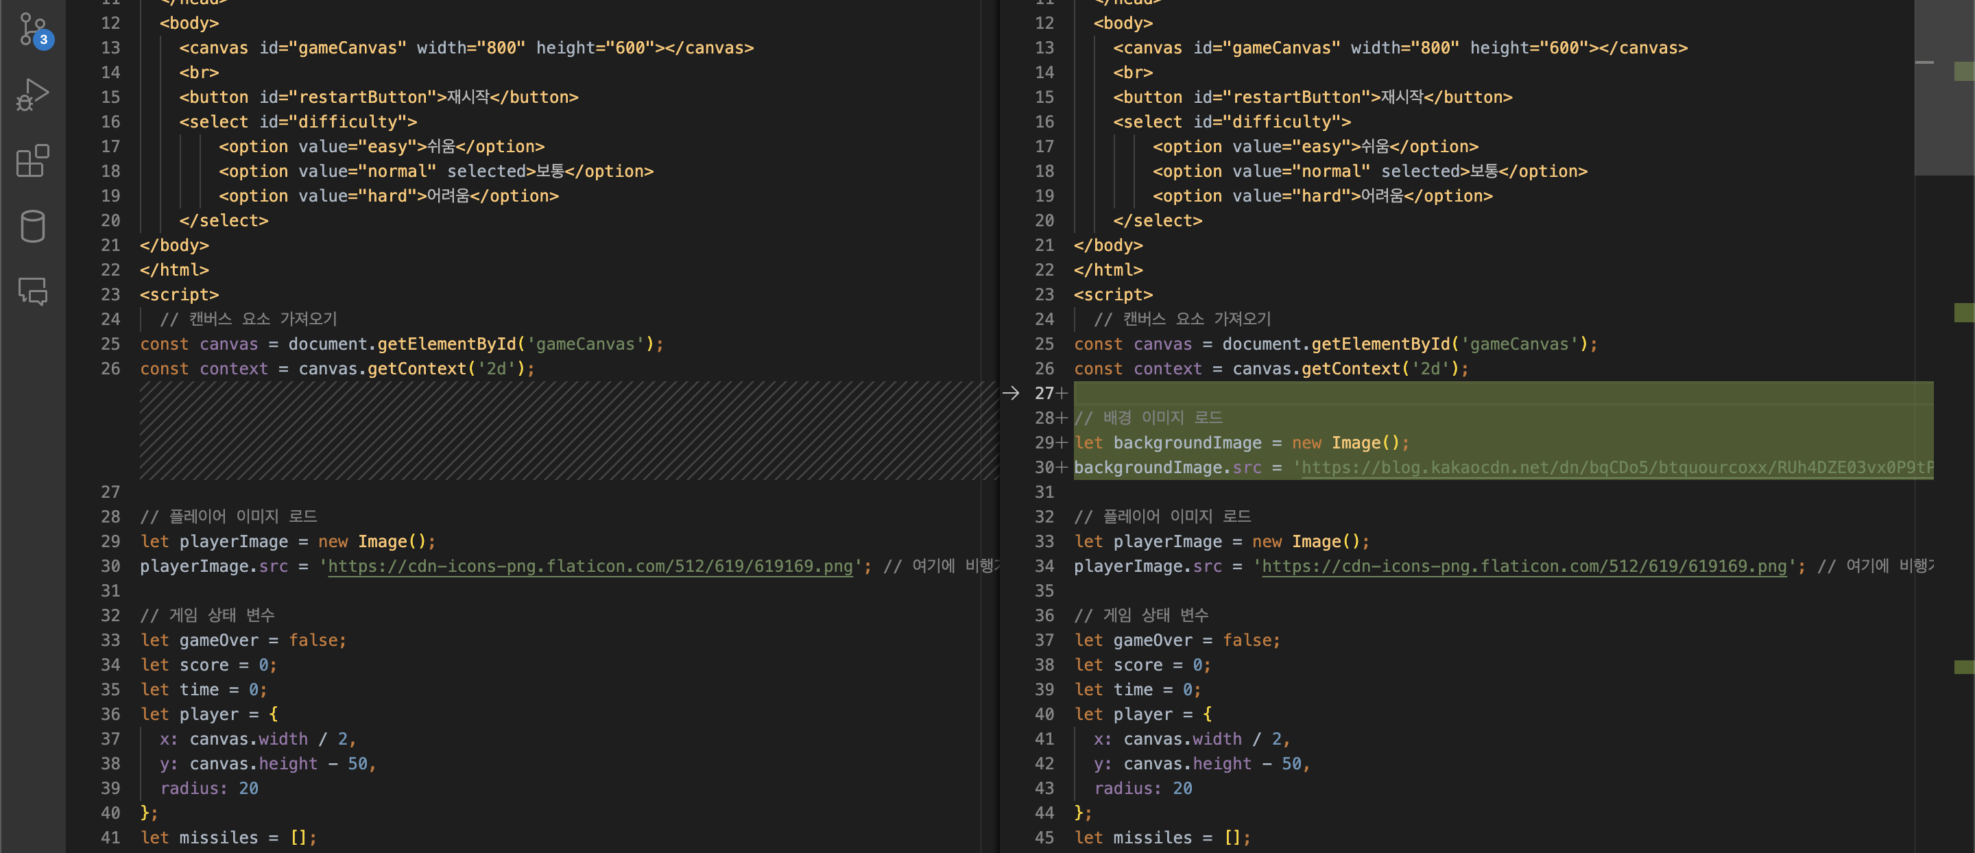Image resolution: width=1975 pixels, height=853 pixels.
Task: Open the chat bubbles view in activity bar
Action: (33, 291)
